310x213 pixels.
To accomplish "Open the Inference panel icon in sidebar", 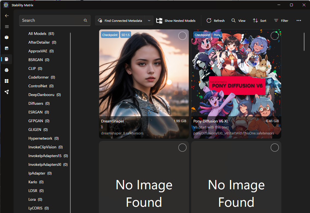I will pyautogui.click(x=7, y=48).
